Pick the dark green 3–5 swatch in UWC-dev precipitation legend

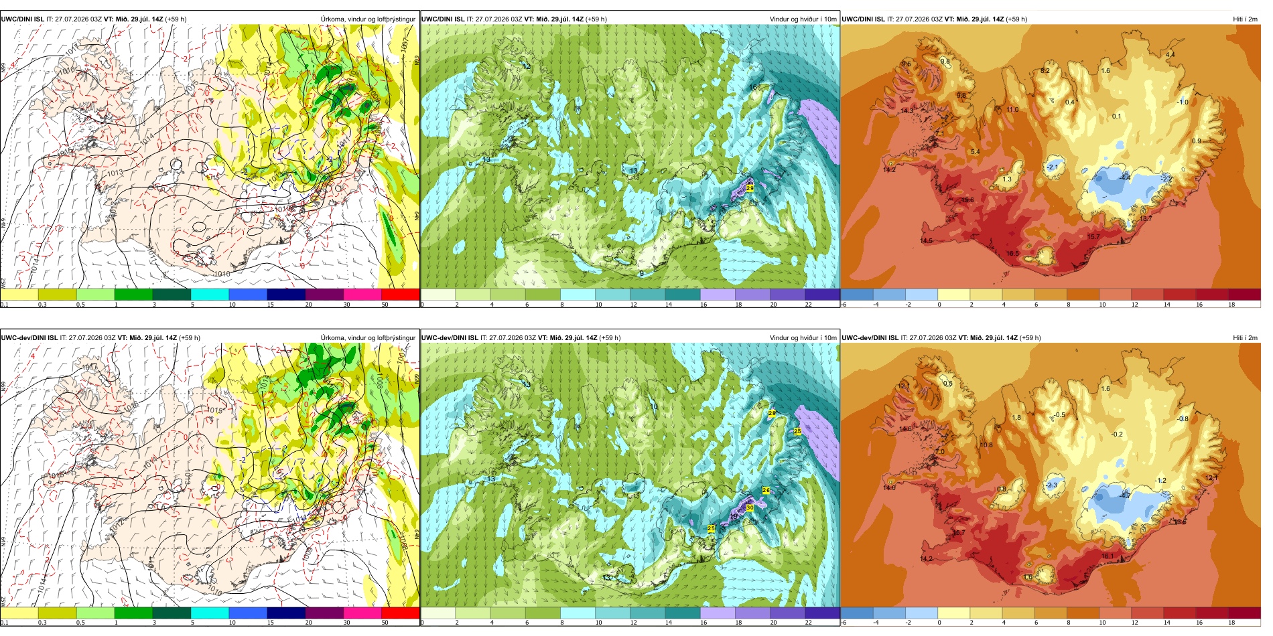click(x=172, y=613)
